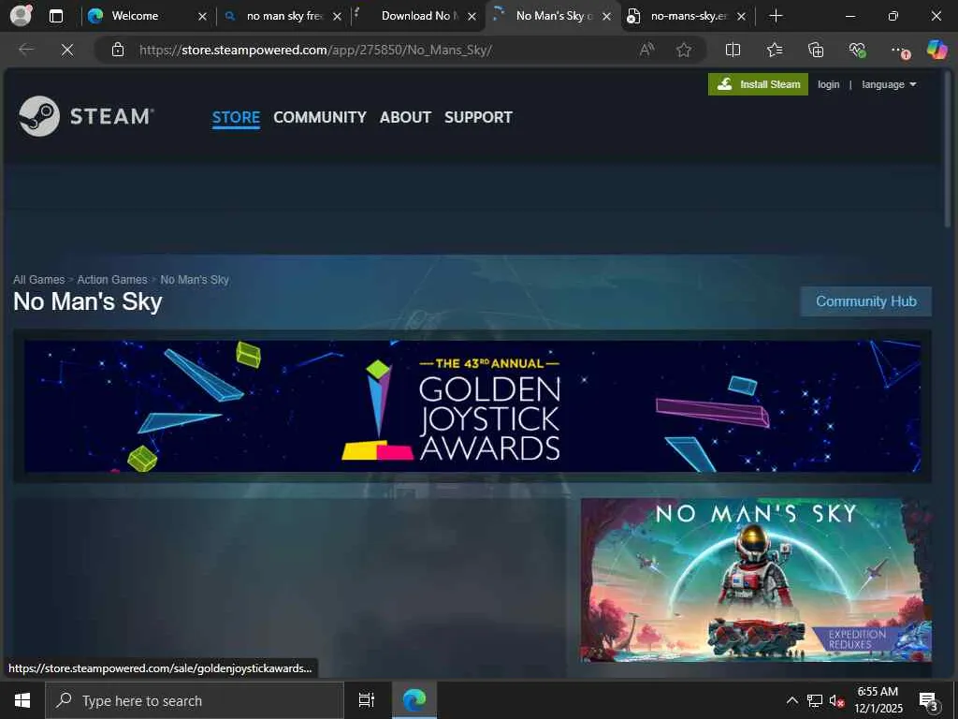
Task: Click the login link
Action: (829, 84)
